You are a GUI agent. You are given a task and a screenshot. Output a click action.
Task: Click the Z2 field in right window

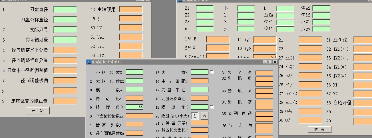205,15
